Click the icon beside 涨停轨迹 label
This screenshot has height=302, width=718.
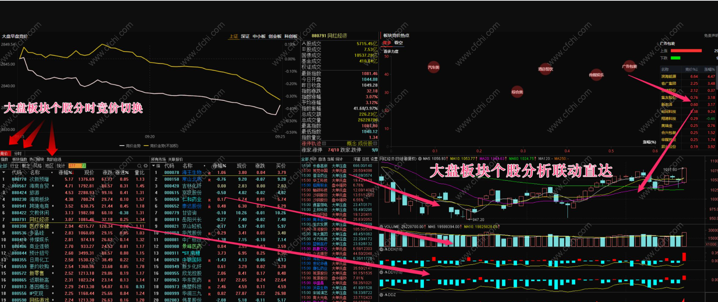(x=324, y=143)
